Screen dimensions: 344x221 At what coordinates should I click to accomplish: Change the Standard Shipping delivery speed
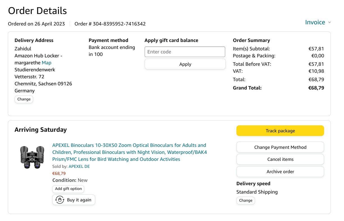[246, 201]
